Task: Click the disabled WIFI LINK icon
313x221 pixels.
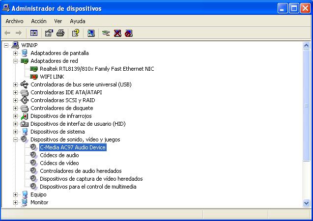Action: coord(34,77)
